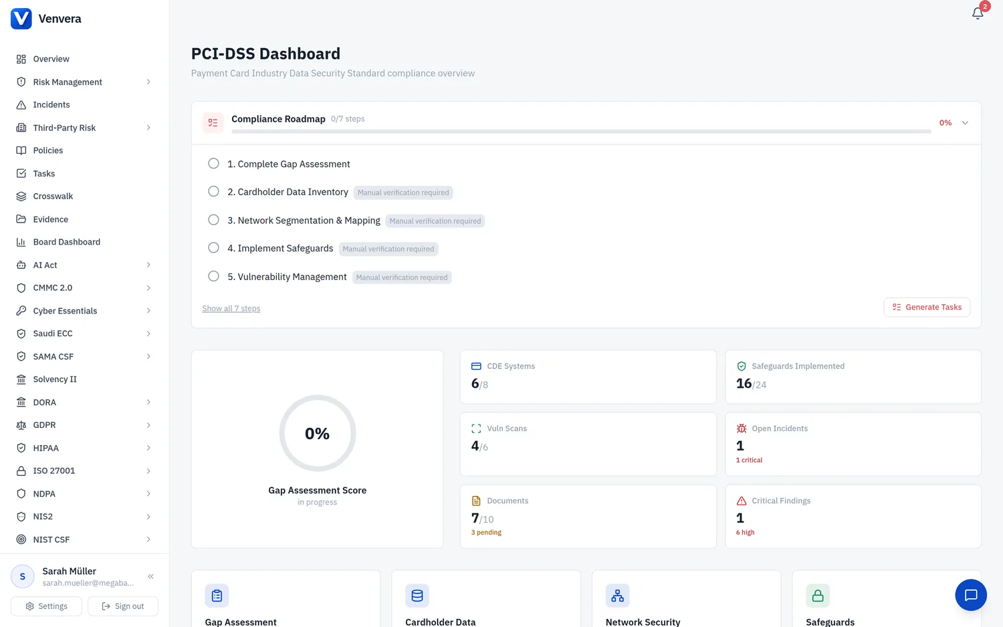Mark step 1 Complete Gap Assessment done
The image size is (1003, 627).
[213, 163]
